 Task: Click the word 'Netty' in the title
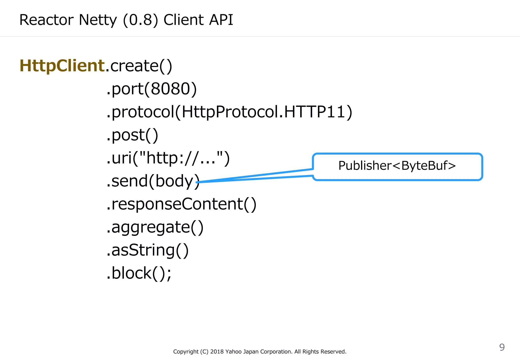point(98,20)
